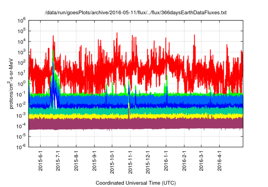
Task: Click the protons/cm2-s-sr-MeV y-axis title
Action: [x=10, y=83]
